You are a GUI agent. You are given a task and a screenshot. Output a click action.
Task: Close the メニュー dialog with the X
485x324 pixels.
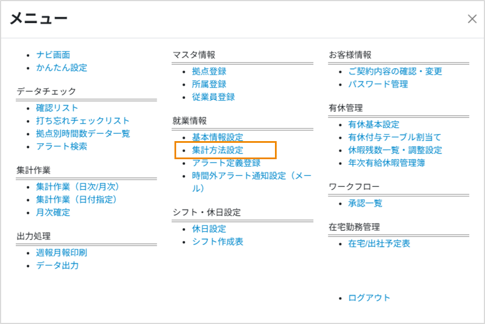coord(472,19)
